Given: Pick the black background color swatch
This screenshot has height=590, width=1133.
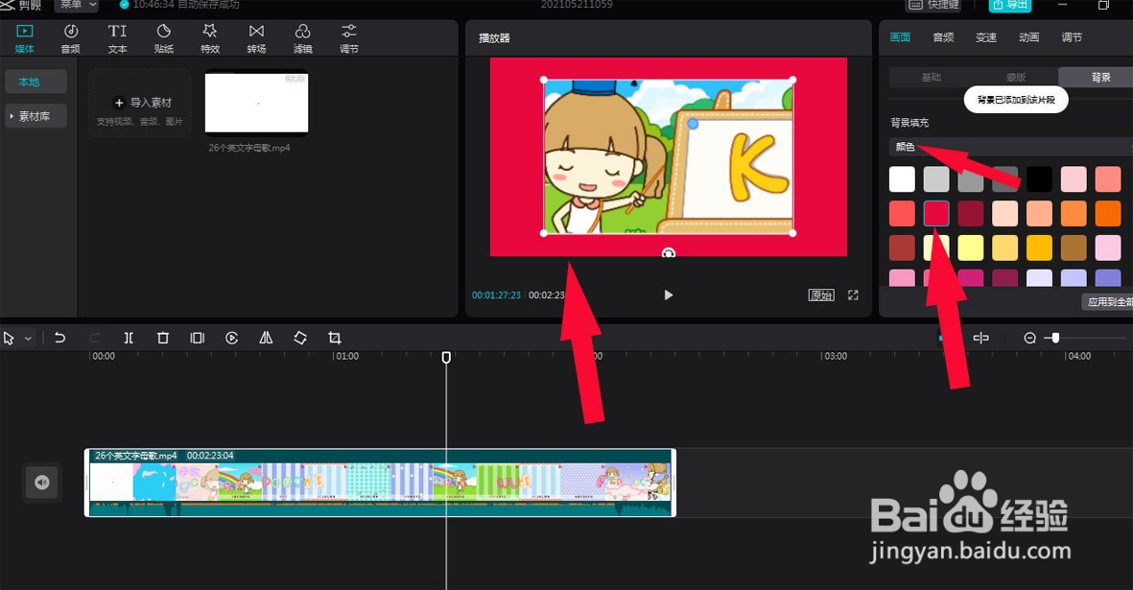Looking at the screenshot, I should point(1039,179).
